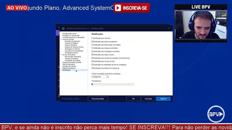
Task: Uncheck 'Notificação para Reforço de Segurança'
Action: (x=92, y=68)
